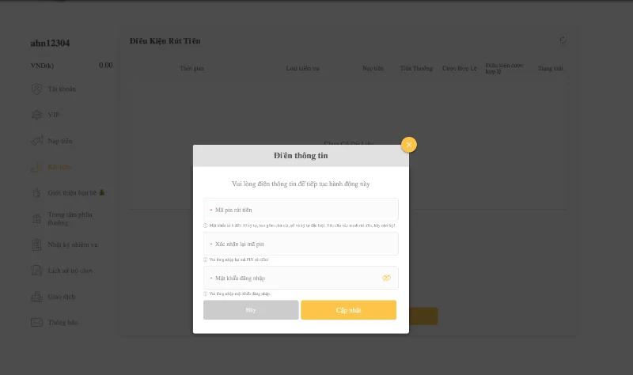Viewport: 633px width, 375px height.
Task: Click the Hủy cancel button
Action: (x=251, y=310)
